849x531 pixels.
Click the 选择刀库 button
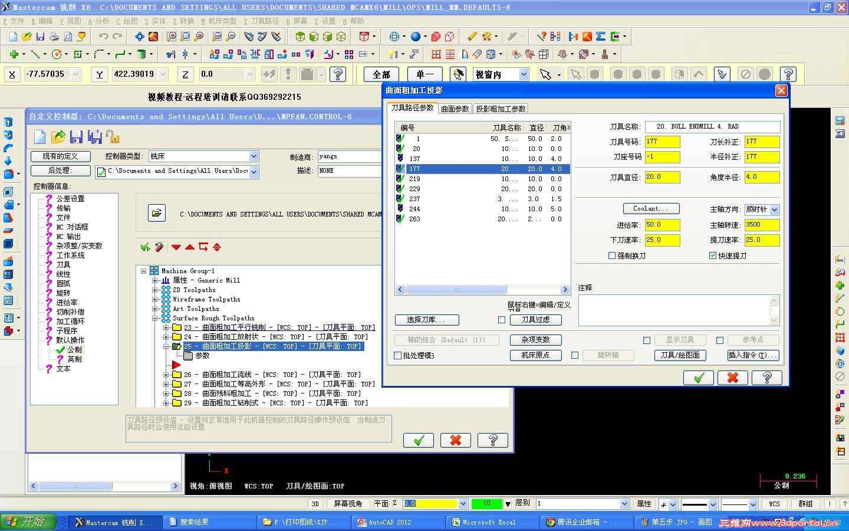click(x=427, y=320)
